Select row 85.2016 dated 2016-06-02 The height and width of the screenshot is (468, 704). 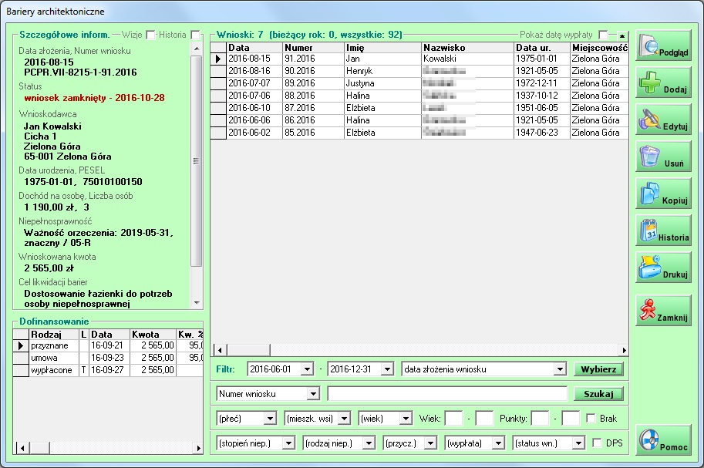click(x=419, y=133)
